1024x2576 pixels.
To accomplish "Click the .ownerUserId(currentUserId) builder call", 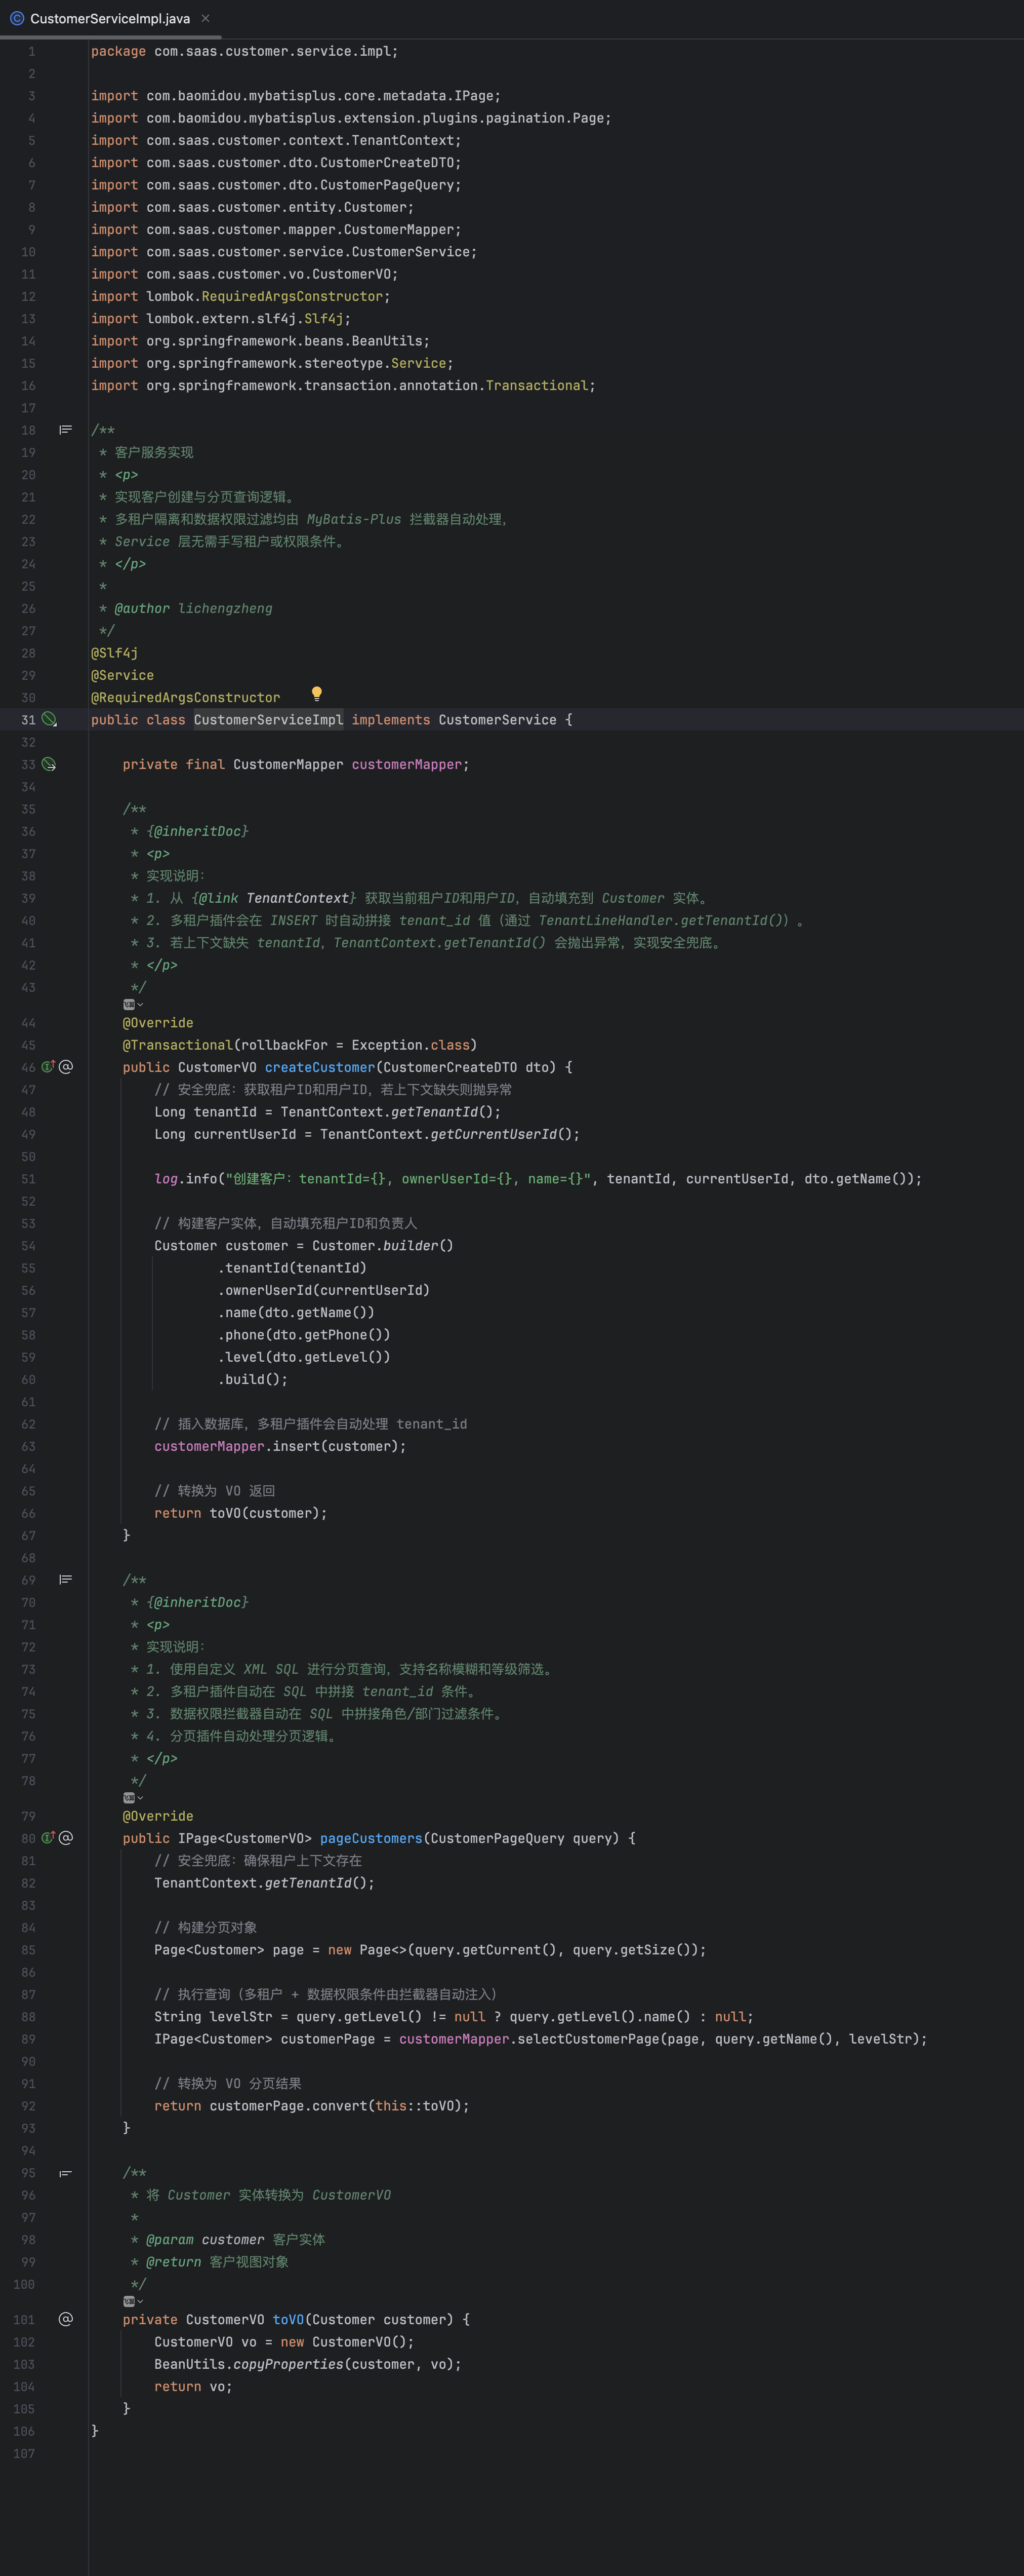I will click(323, 1290).
